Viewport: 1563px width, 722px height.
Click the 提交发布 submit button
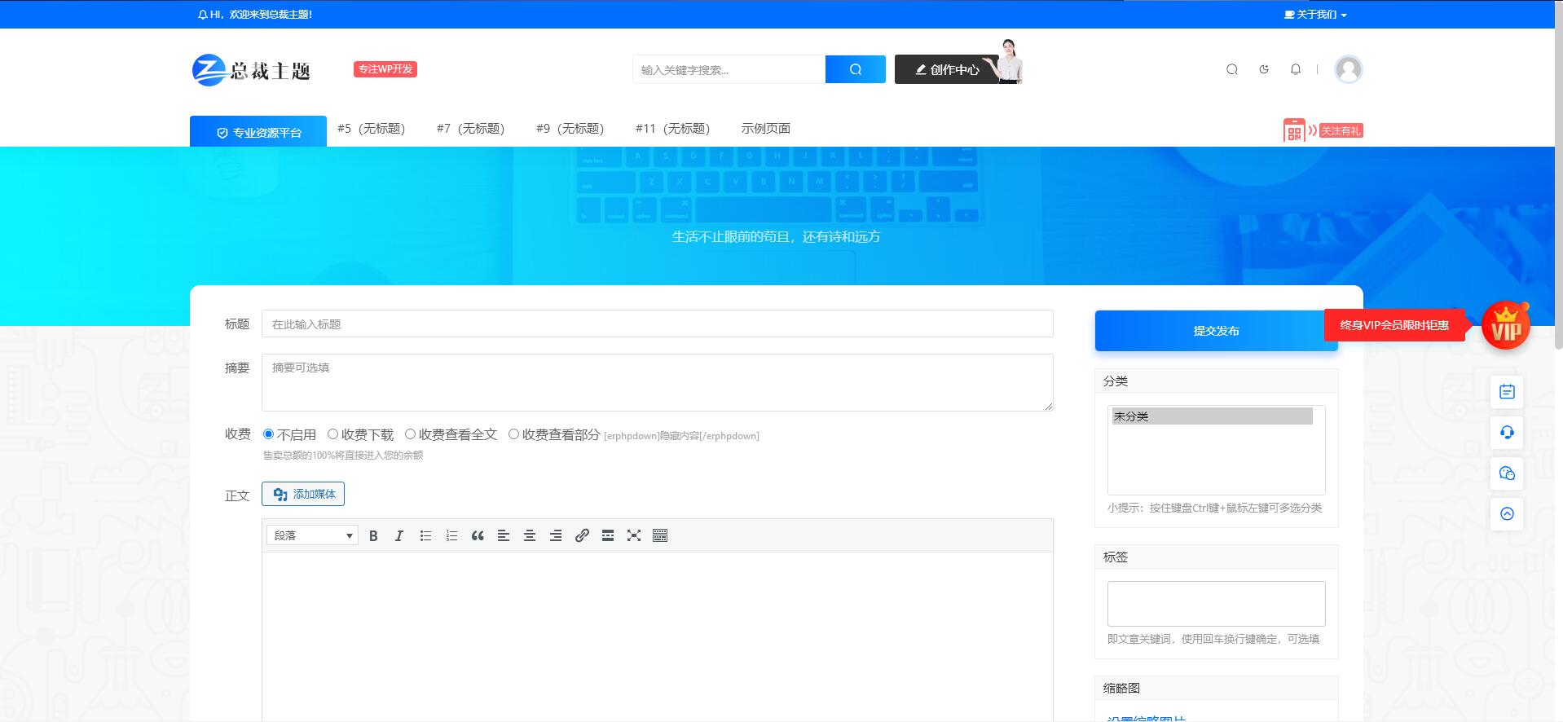(1216, 331)
